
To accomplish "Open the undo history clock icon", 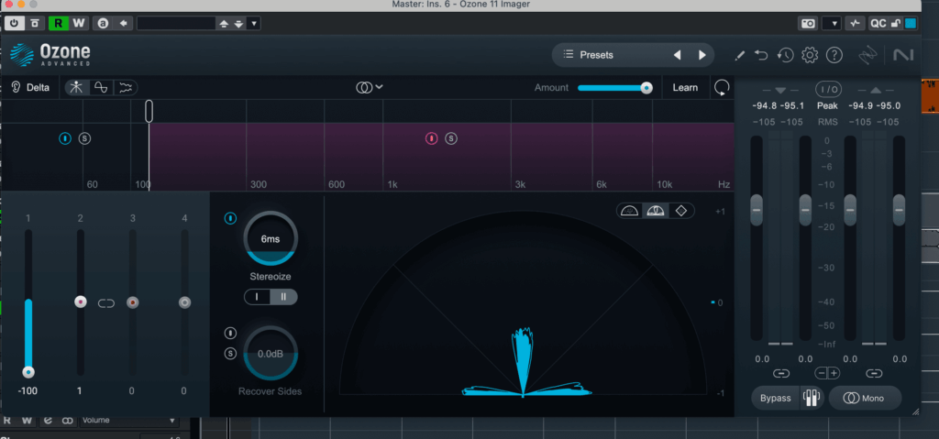I will tap(785, 55).
